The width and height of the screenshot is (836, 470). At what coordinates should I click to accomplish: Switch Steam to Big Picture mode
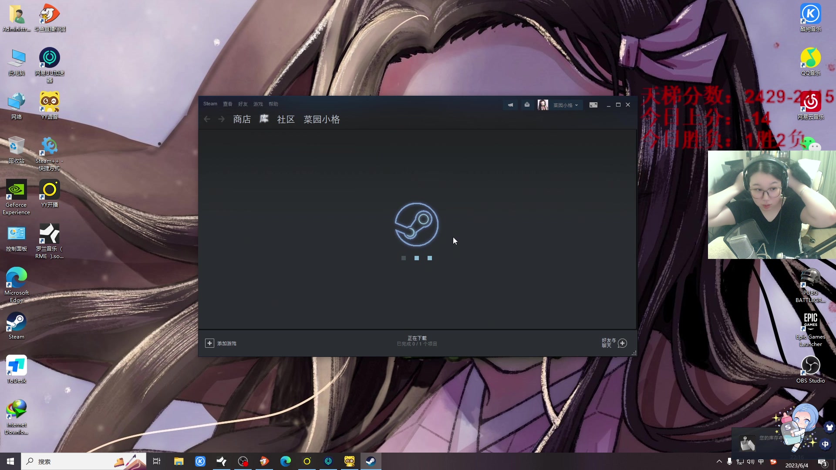(x=593, y=105)
